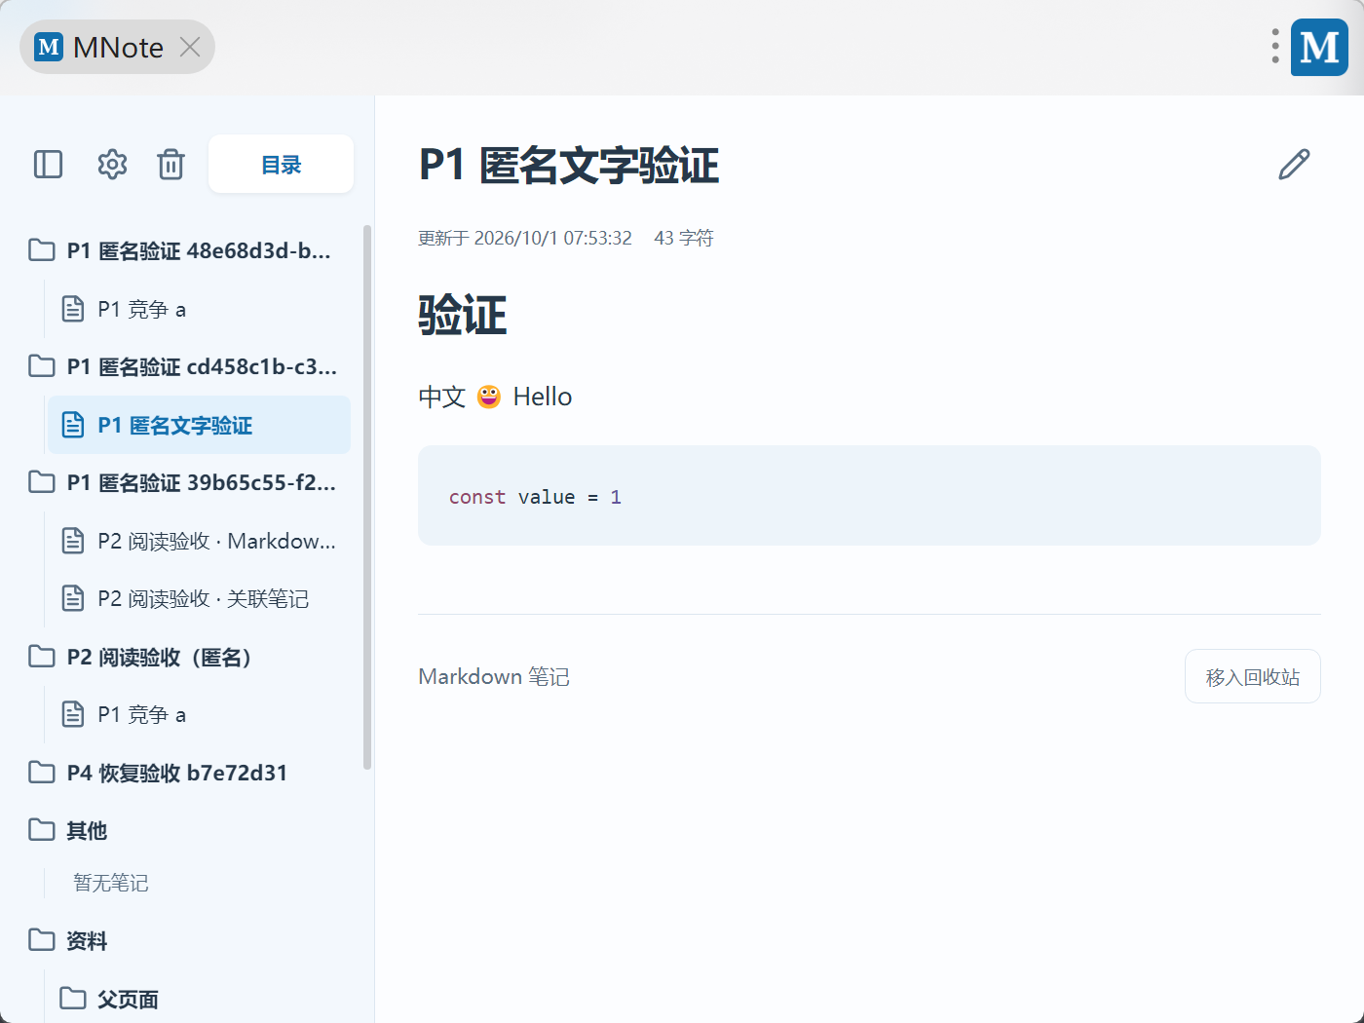Select the 目录 tab
The width and height of the screenshot is (1364, 1023).
(282, 164)
